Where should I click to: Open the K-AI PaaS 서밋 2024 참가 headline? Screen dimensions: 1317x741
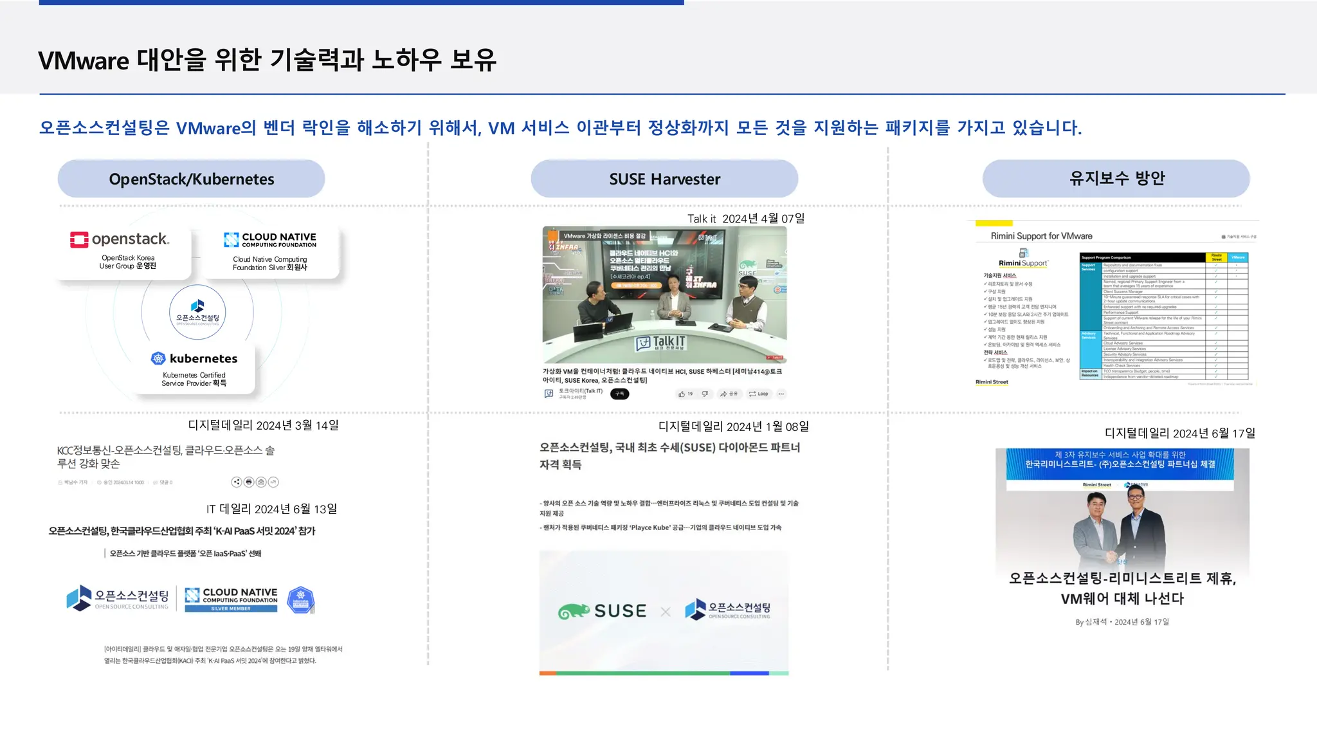click(x=182, y=531)
